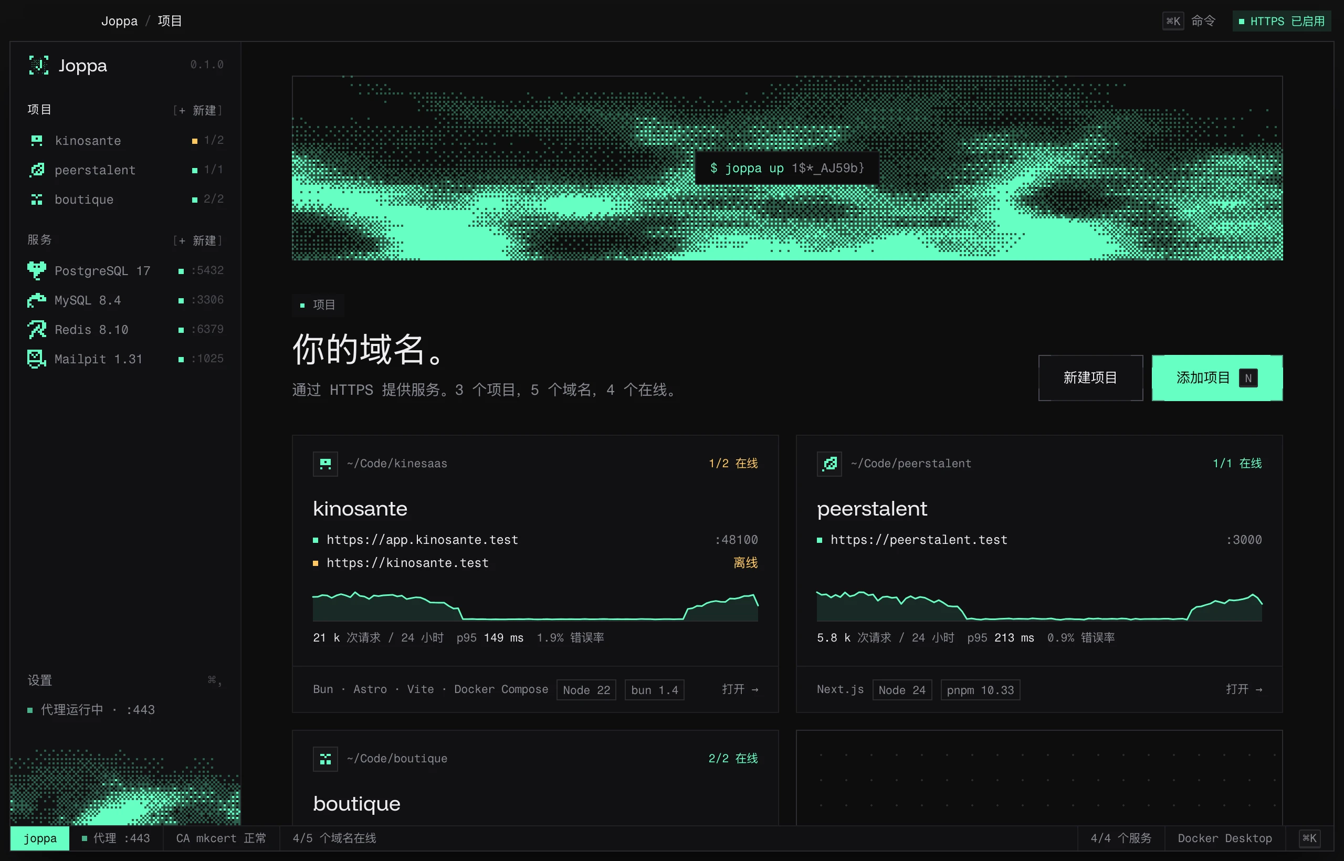Click 项目 in the top breadcrumb

pyautogui.click(x=170, y=21)
